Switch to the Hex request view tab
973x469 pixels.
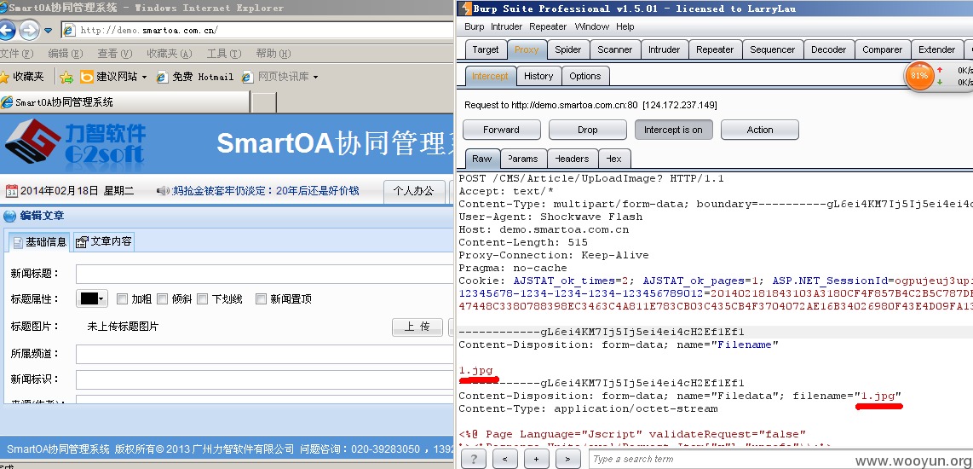[x=614, y=159]
